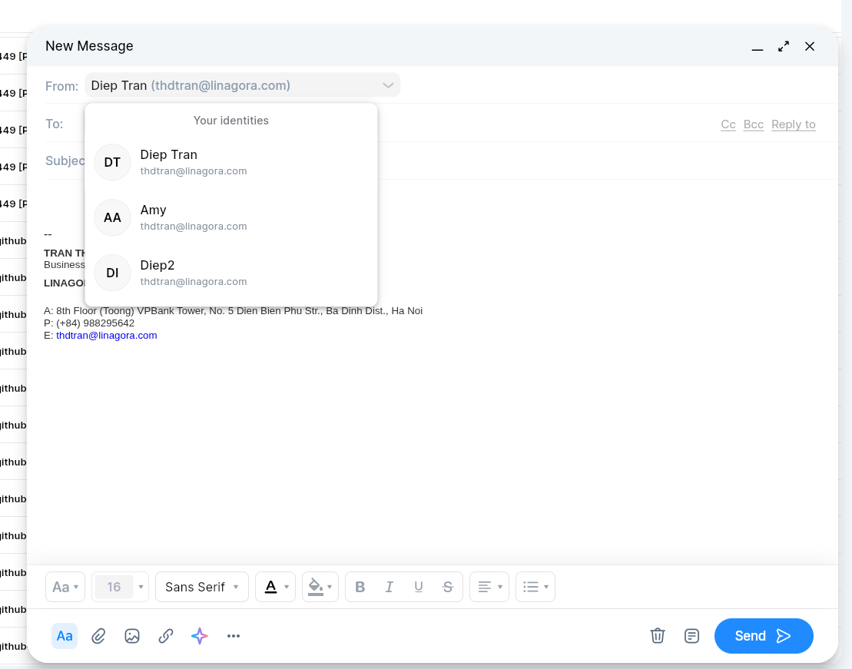This screenshot has height=669, width=852.
Task: Add Cc recipients field
Action: 728,124
